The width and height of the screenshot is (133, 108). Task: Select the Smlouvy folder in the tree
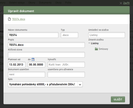[103, 49]
